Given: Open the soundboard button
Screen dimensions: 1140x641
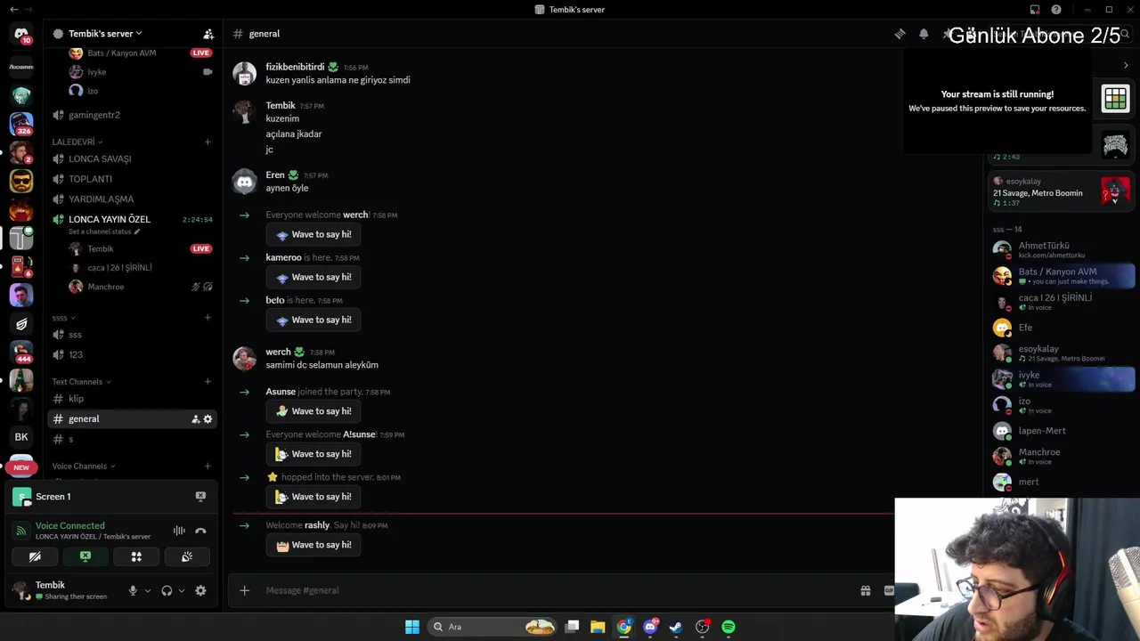Looking at the screenshot, I should [187, 556].
